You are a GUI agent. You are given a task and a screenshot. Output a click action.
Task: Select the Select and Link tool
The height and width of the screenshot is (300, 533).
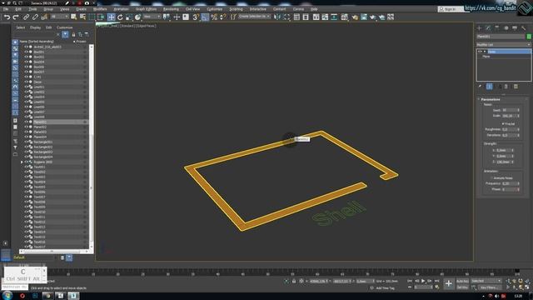coord(26,17)
